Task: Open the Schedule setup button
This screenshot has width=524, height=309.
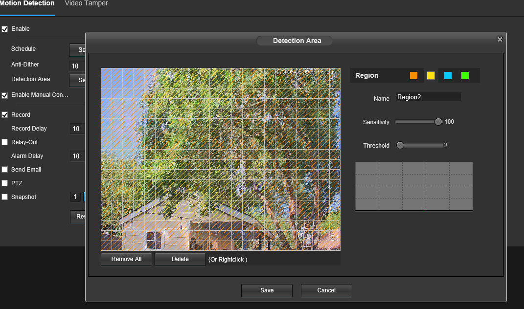Action: [77, 50]
